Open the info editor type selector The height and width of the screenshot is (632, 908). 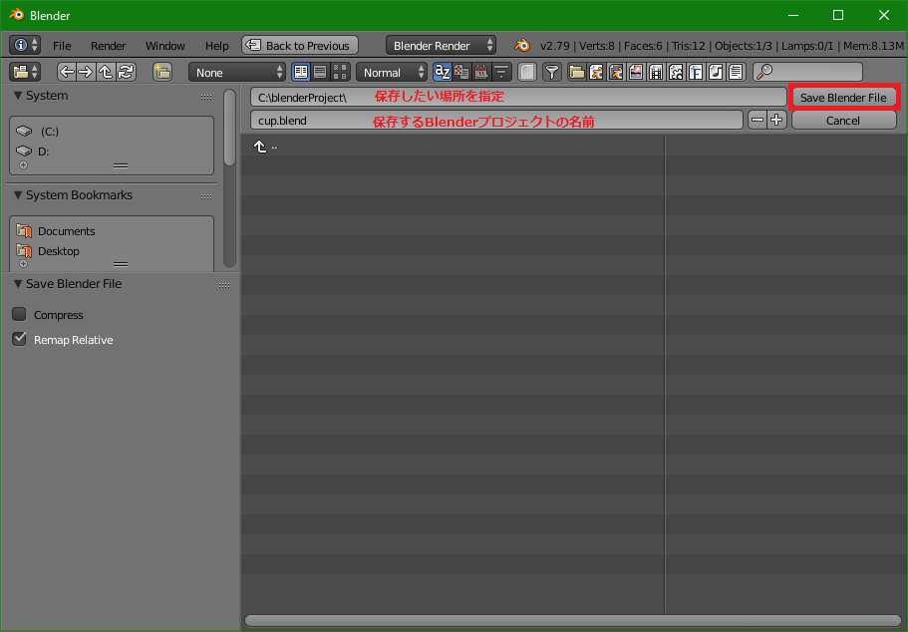pyautogui.click(x=25, y=45)
